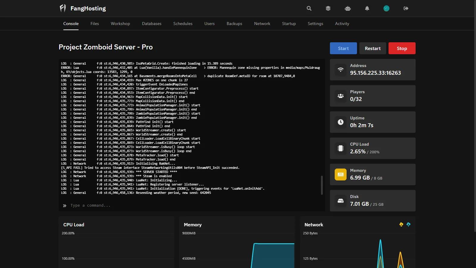This screenshot has height=268, width=476.
Task: Click the CPU Load value 2.65%
Action: click(358, 152)
